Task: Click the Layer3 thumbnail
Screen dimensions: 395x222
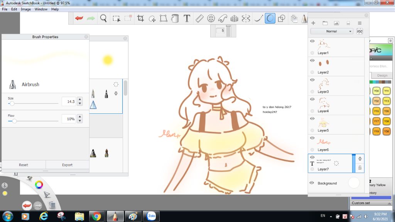Action: 324,84
